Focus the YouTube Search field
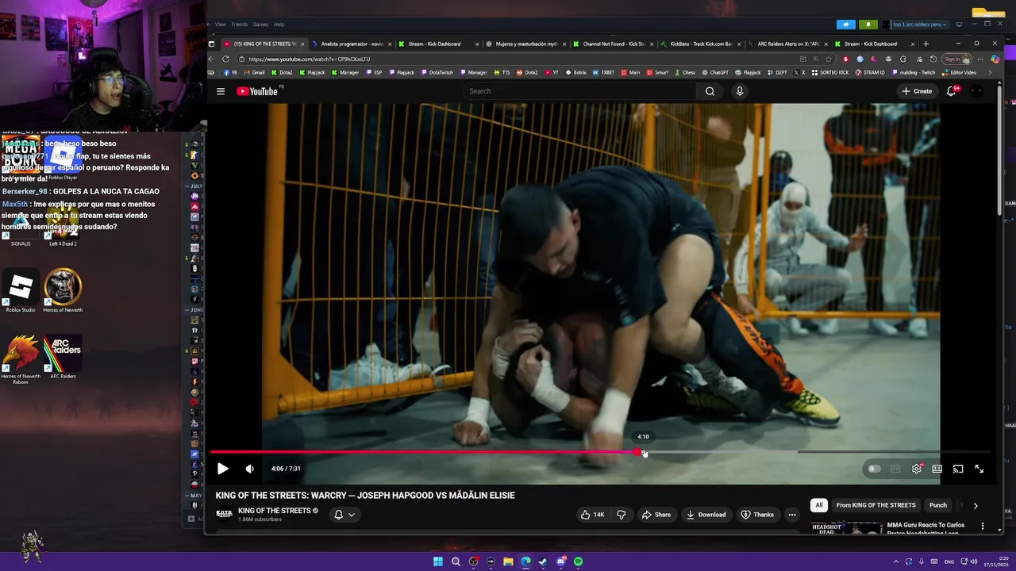 pyautogui.click(x=579, y=91)
